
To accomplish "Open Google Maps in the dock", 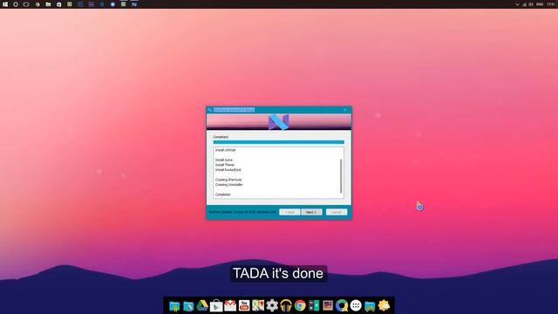I will click(x=258, y=305).
